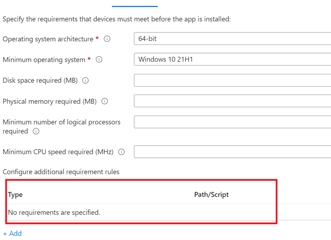Click the active tab's blue underline
Viewport: 331px width, 240px height.
click(135, 7)
